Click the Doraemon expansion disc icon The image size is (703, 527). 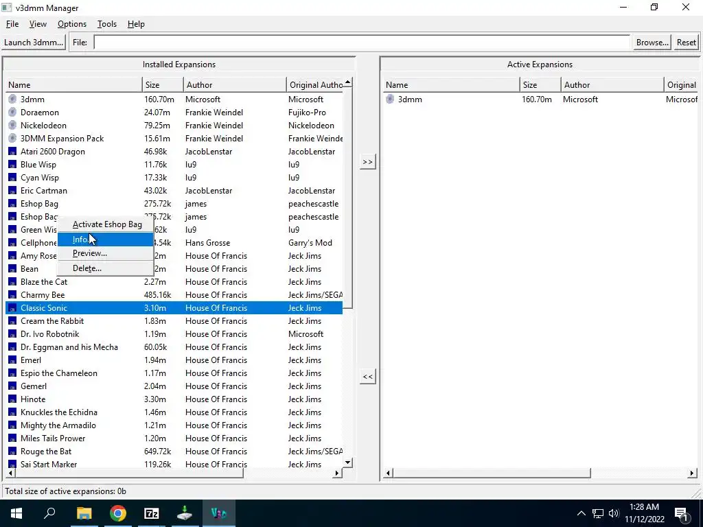coord(12,112)
